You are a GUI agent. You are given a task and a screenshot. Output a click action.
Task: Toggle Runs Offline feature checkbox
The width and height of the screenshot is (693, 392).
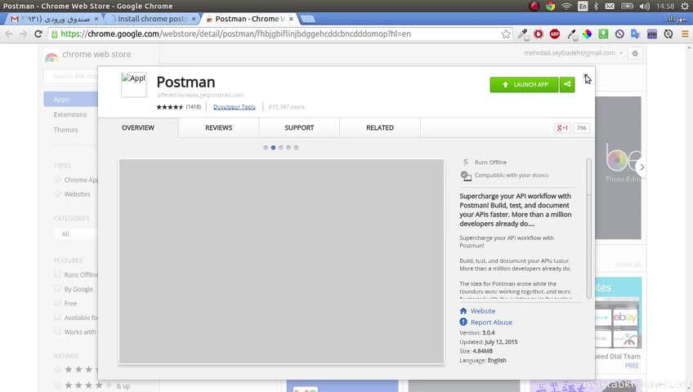[57, 274]
